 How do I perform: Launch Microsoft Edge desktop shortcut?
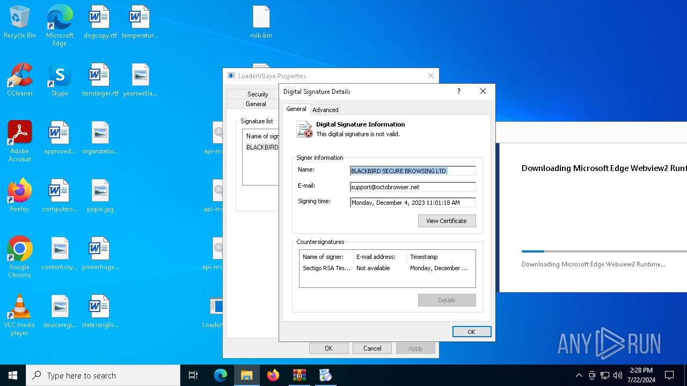click(60, 26)
